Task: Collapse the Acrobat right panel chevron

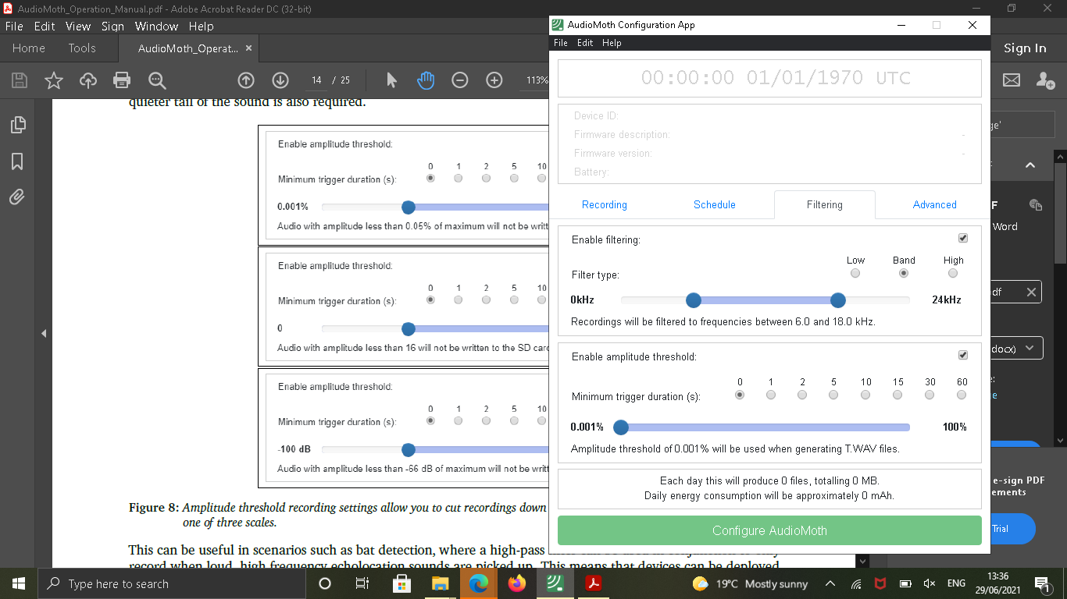Action: [1030, 165]
